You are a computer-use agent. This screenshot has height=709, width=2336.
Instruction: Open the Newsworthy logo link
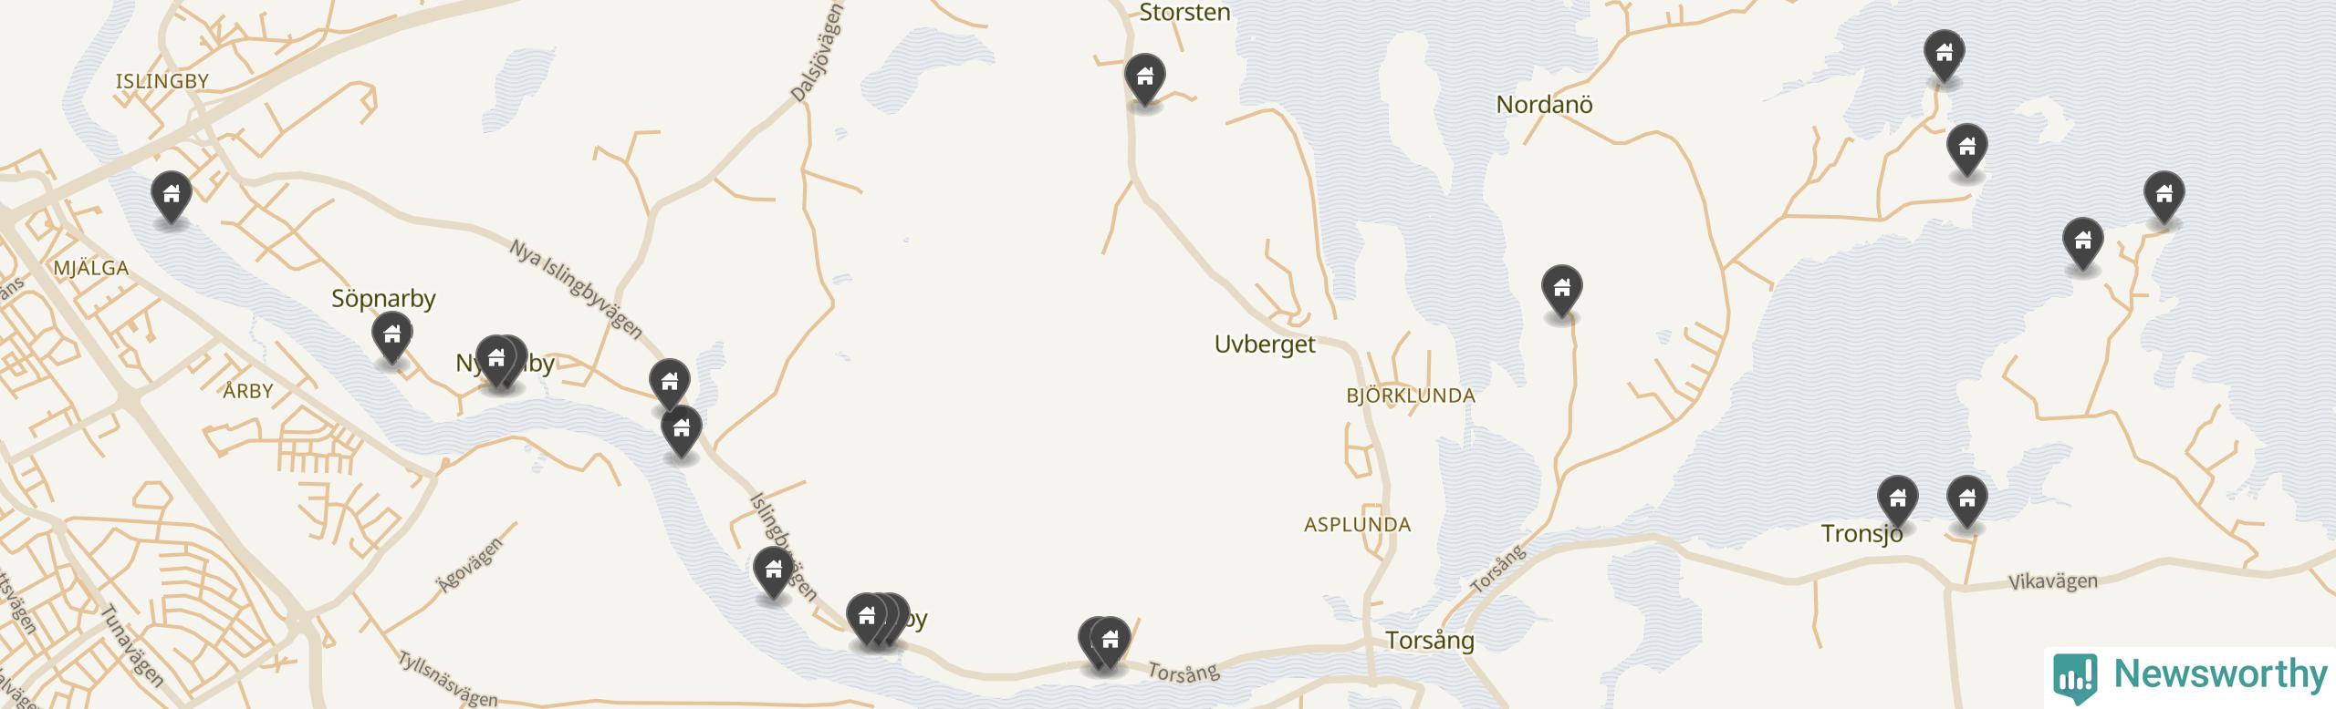point(2191,676)
